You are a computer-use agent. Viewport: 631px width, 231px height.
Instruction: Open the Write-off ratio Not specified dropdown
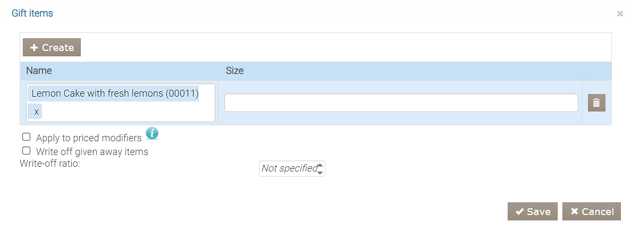tap(292, 169)
